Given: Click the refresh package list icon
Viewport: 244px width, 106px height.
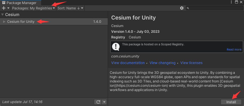Looking at the screenshot, I should click(98, 102).
